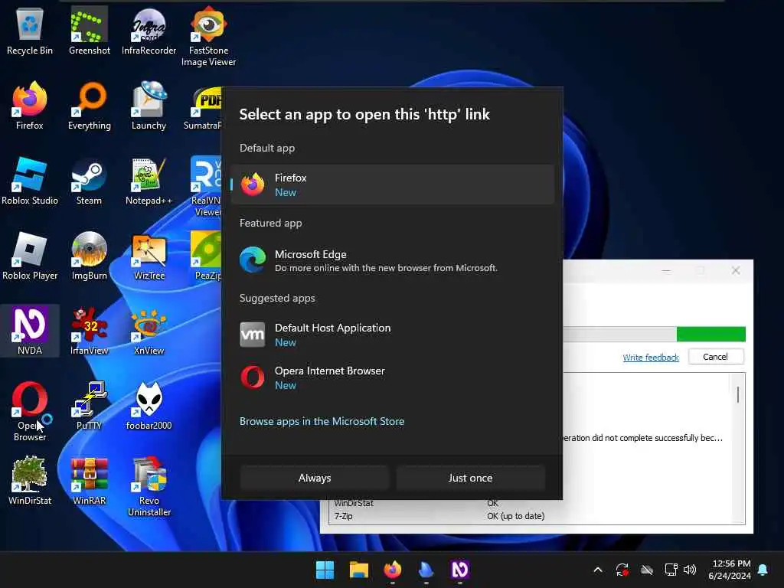784x588 pixels.
Task: Select the Launchy desktop icon
Action: [x=149, y=106]
